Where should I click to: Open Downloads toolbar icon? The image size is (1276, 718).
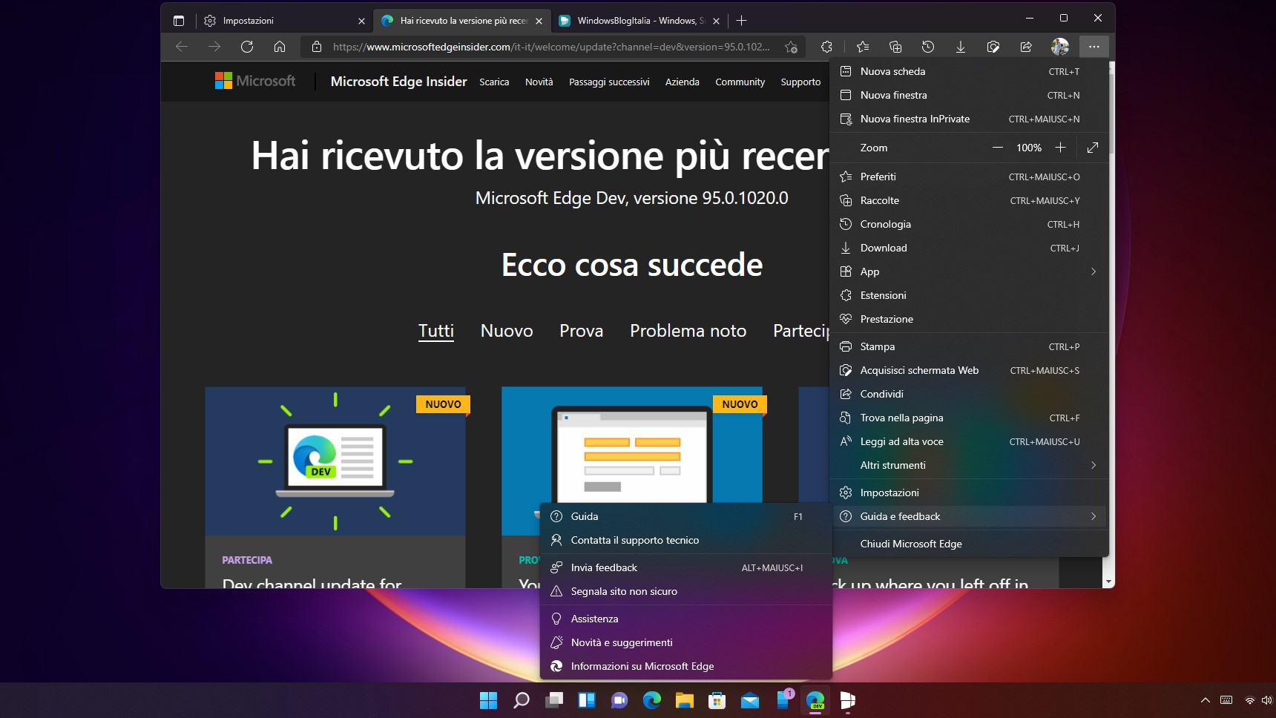(961, 47)
